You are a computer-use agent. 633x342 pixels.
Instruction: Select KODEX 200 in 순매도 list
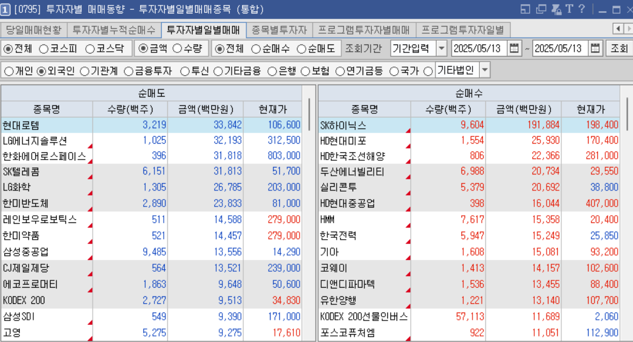24,301
